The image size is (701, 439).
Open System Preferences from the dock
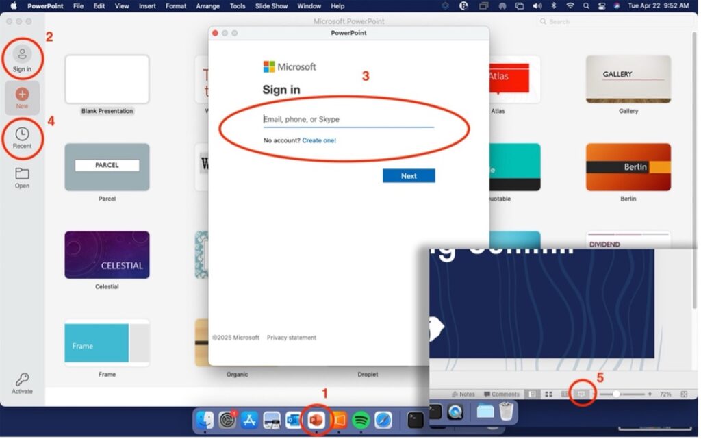point(227,421)
